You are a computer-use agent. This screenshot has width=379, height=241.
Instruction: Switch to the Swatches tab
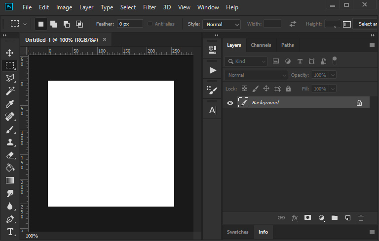[237, 232]
